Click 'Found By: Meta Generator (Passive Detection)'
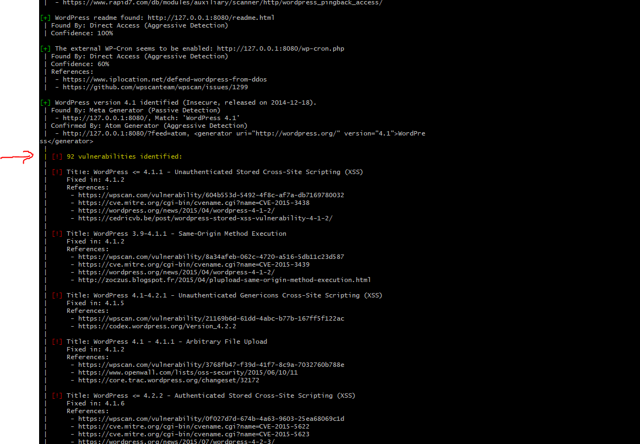The width and height of the screenshot is (640, 444). pos(135,110)
